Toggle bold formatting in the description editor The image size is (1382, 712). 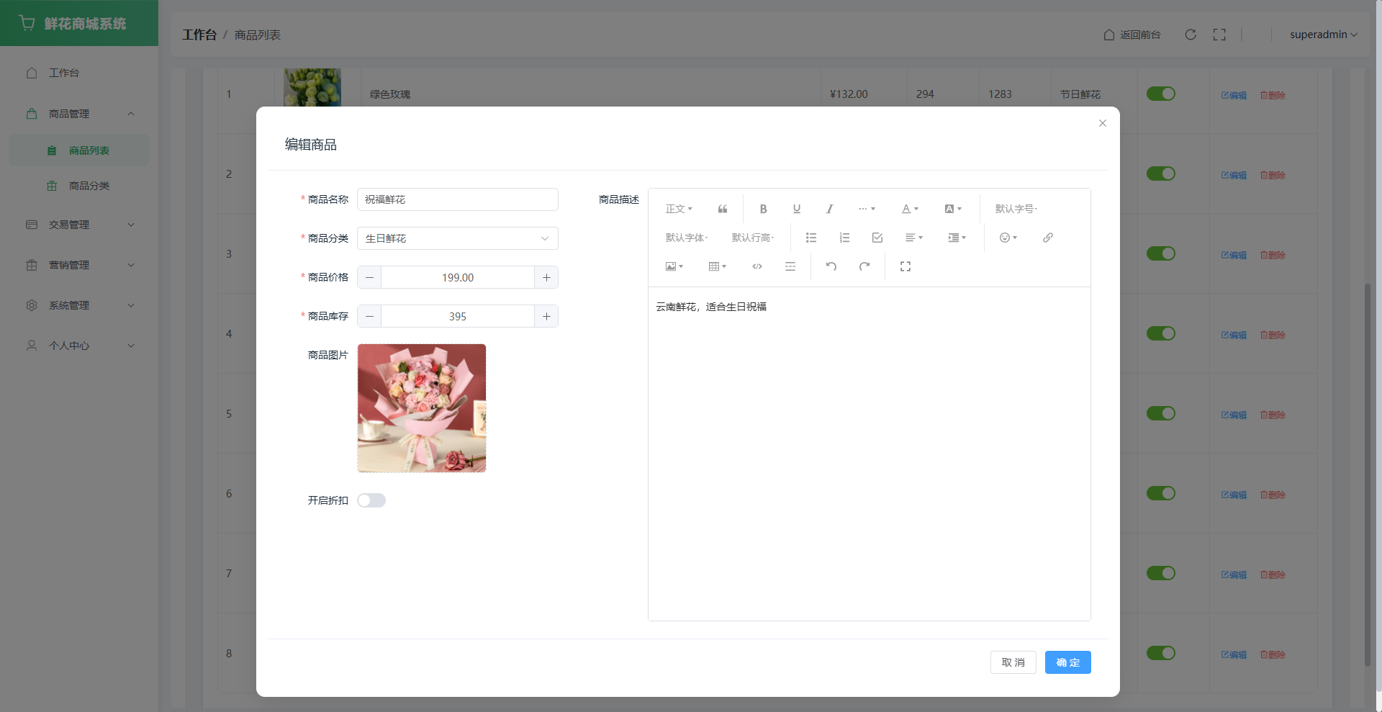pos(763,209)
